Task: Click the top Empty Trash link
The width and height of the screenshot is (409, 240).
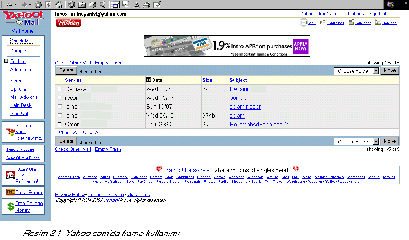Action: click(108, 63)
